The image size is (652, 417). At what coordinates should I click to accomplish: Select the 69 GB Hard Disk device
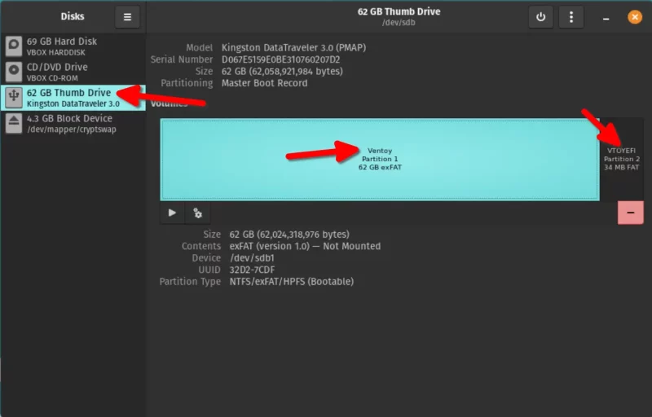tap(73, 46)
